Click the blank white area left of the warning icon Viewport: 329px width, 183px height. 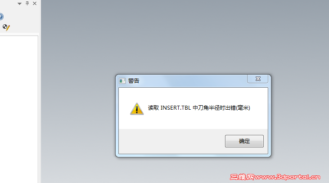(124, 108)
